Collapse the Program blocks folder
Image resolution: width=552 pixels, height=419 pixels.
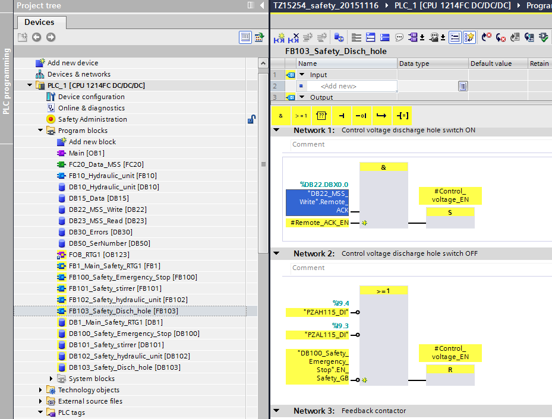[x=40, y=131]
